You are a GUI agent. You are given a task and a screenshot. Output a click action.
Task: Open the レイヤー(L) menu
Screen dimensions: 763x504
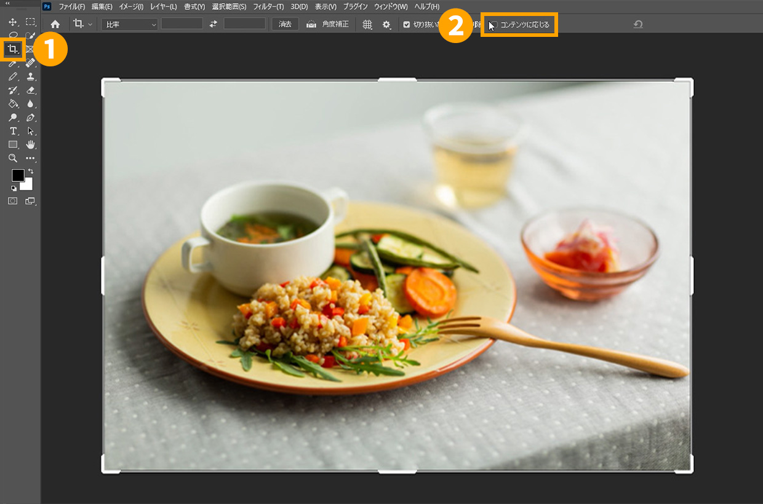click(163, 6)
